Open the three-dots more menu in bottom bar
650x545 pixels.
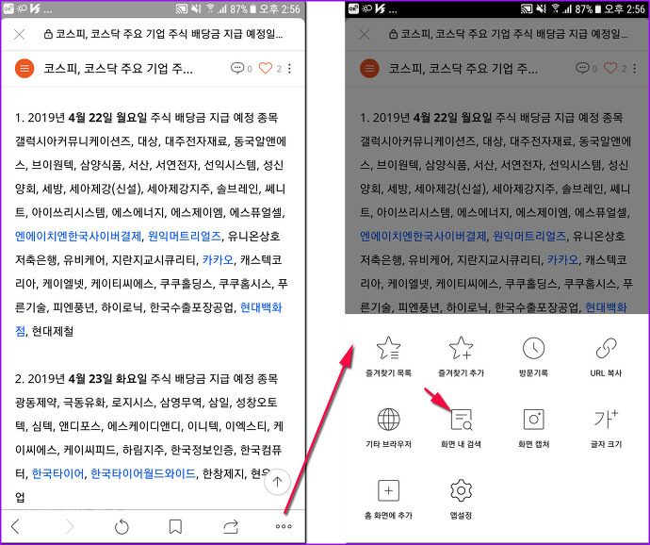click(x=284, y=526)
